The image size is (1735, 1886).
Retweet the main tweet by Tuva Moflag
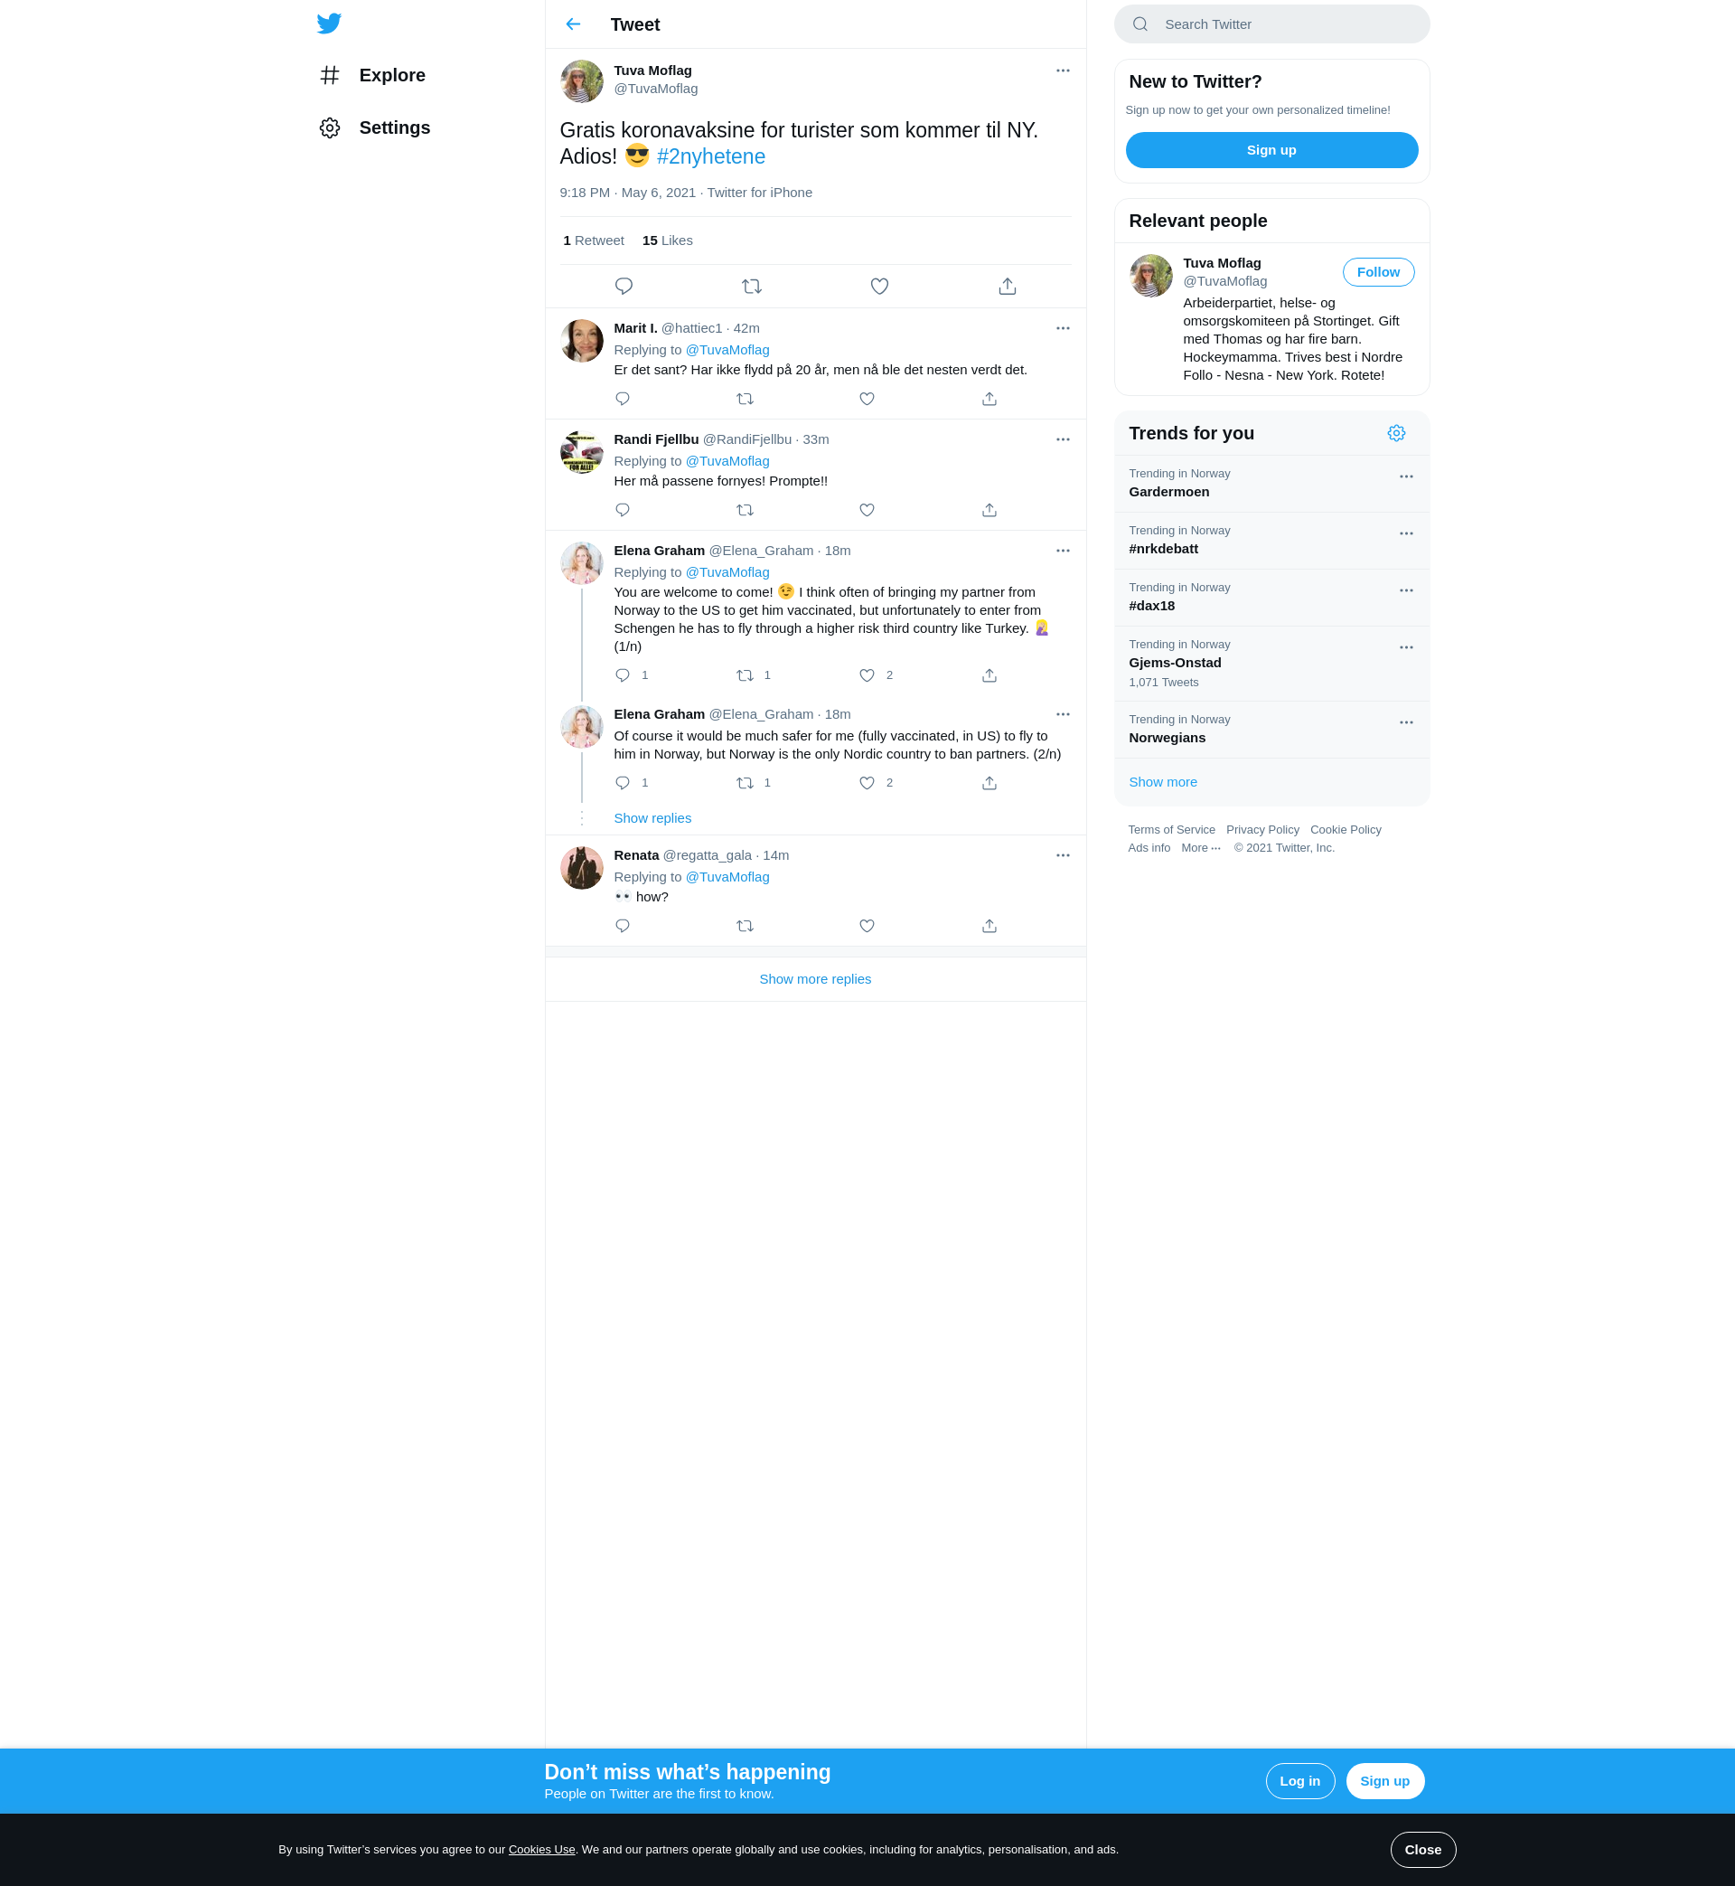pyautogui.click(x=751, y=287)
